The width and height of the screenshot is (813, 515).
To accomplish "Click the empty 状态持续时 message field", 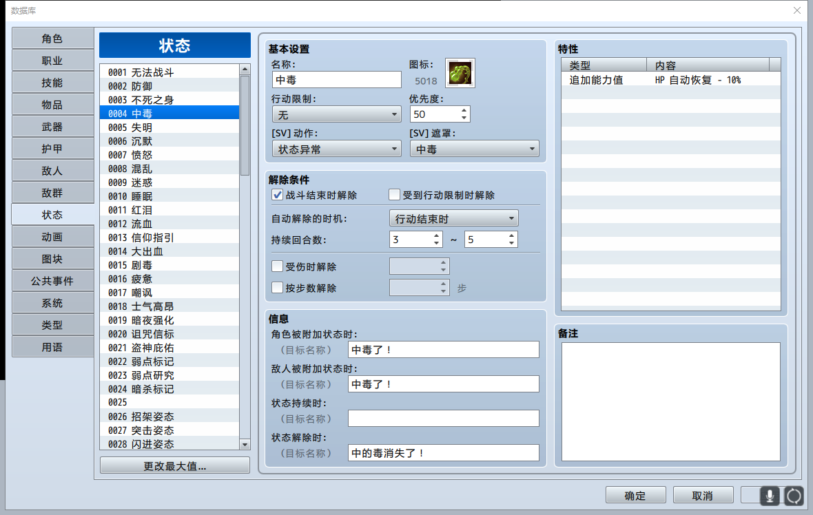I will coord(443,419).
